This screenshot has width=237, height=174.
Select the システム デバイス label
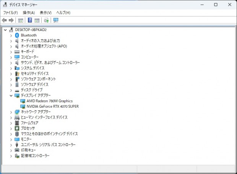pyautogui.click(x=32, y=68)
